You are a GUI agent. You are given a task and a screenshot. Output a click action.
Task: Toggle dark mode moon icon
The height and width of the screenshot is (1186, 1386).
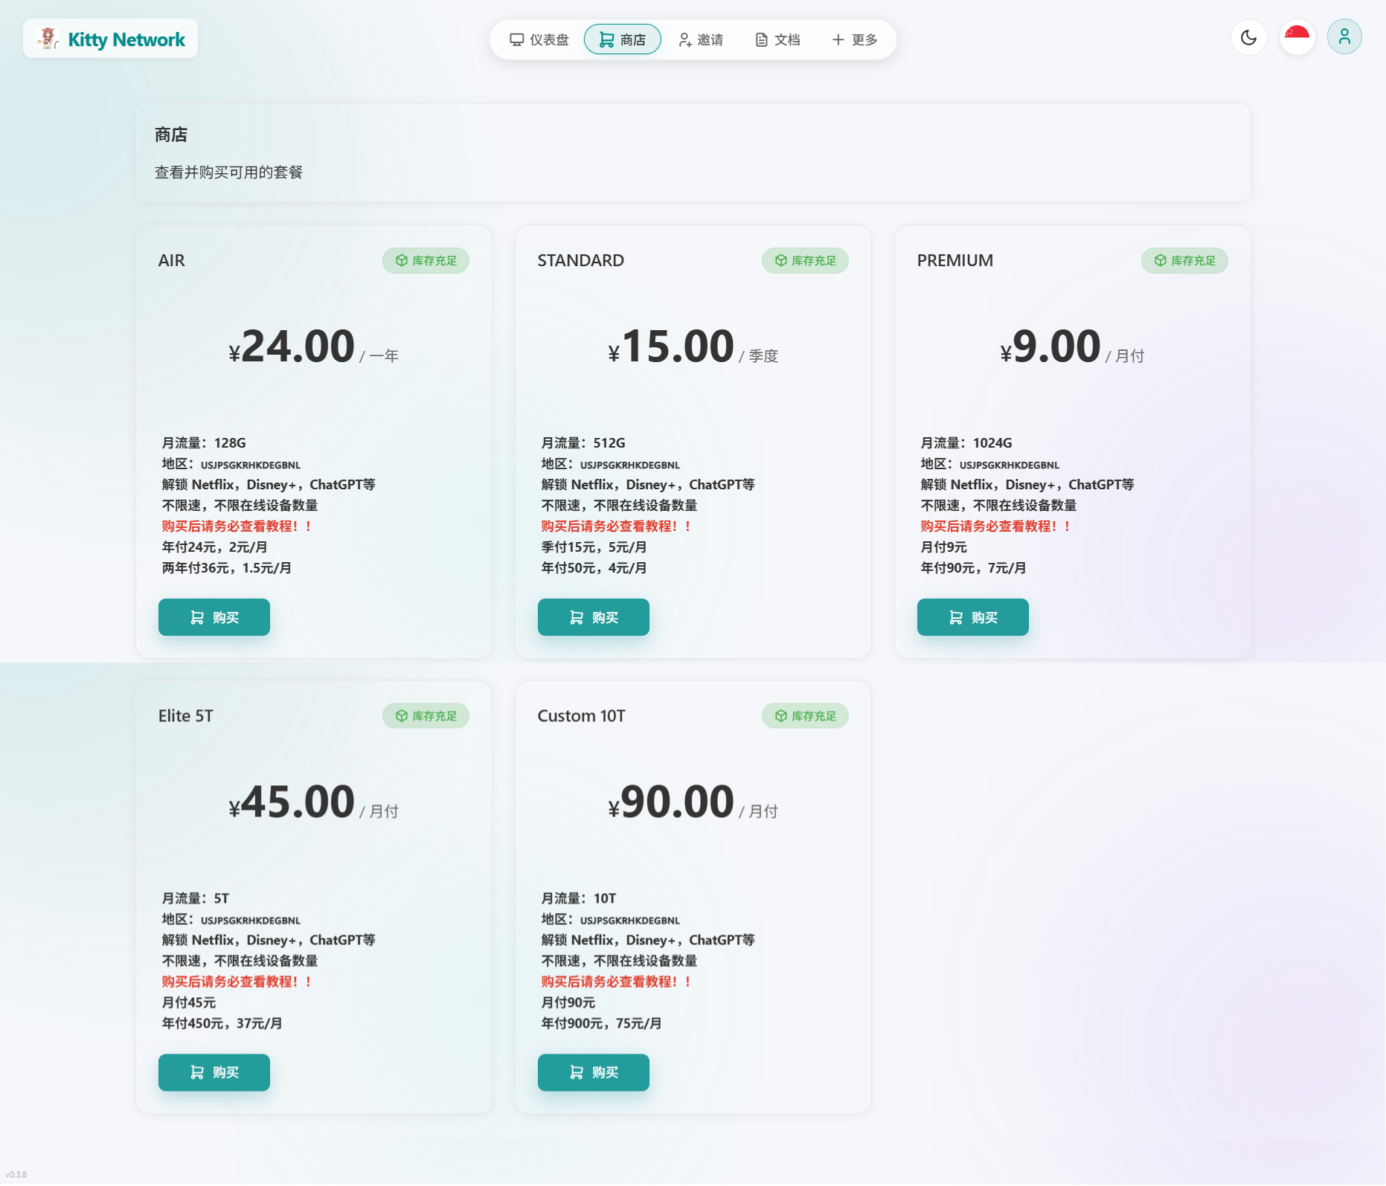pyautogui.click(x=1249, y=37)
